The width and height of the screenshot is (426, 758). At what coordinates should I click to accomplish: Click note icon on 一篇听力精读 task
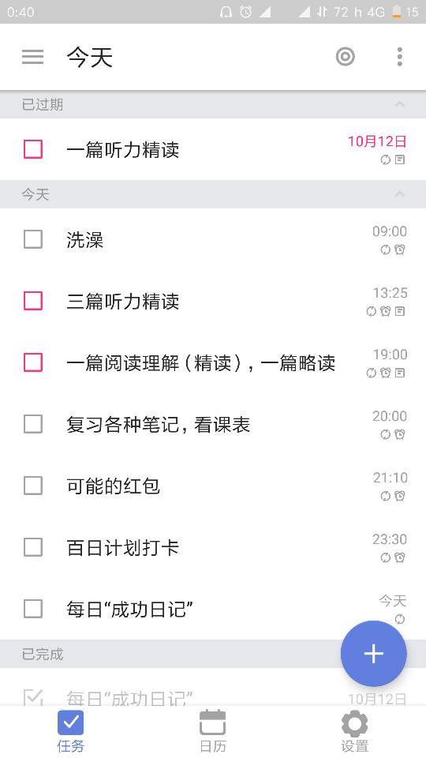coord(400,160)
